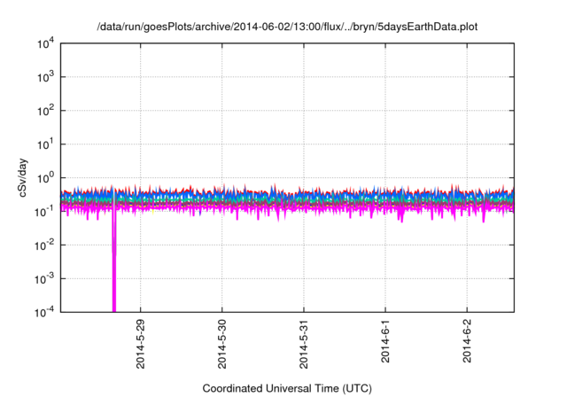The image size is (567, 397).
Task: Click the Coordinated Universal Time (UTC) label
Action: [x=287, y=388]
